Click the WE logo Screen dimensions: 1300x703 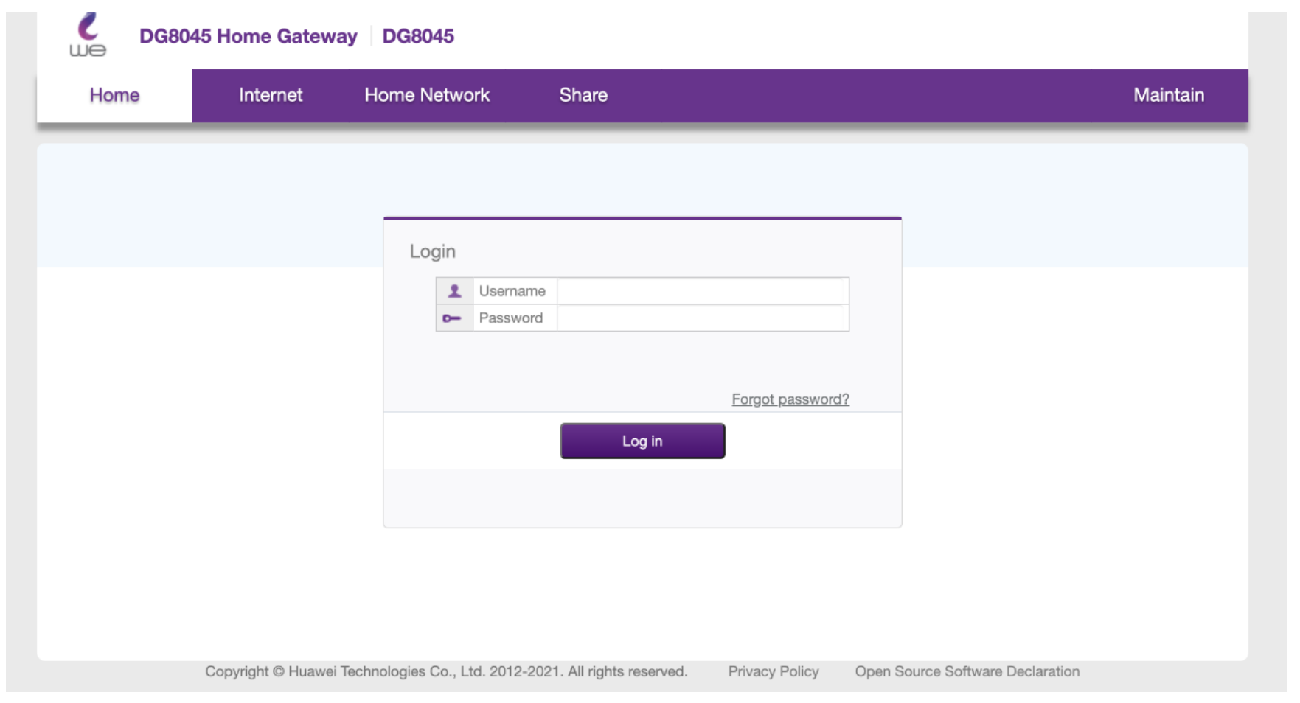(x=88, y=35)
